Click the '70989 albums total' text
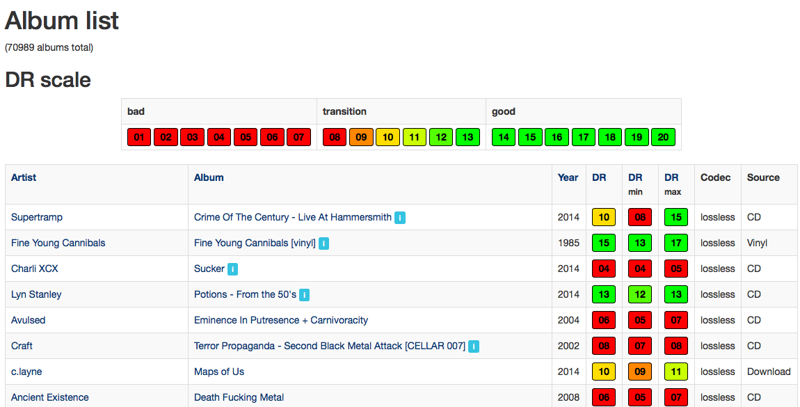The image size is (800, 407). coord(49,47)
